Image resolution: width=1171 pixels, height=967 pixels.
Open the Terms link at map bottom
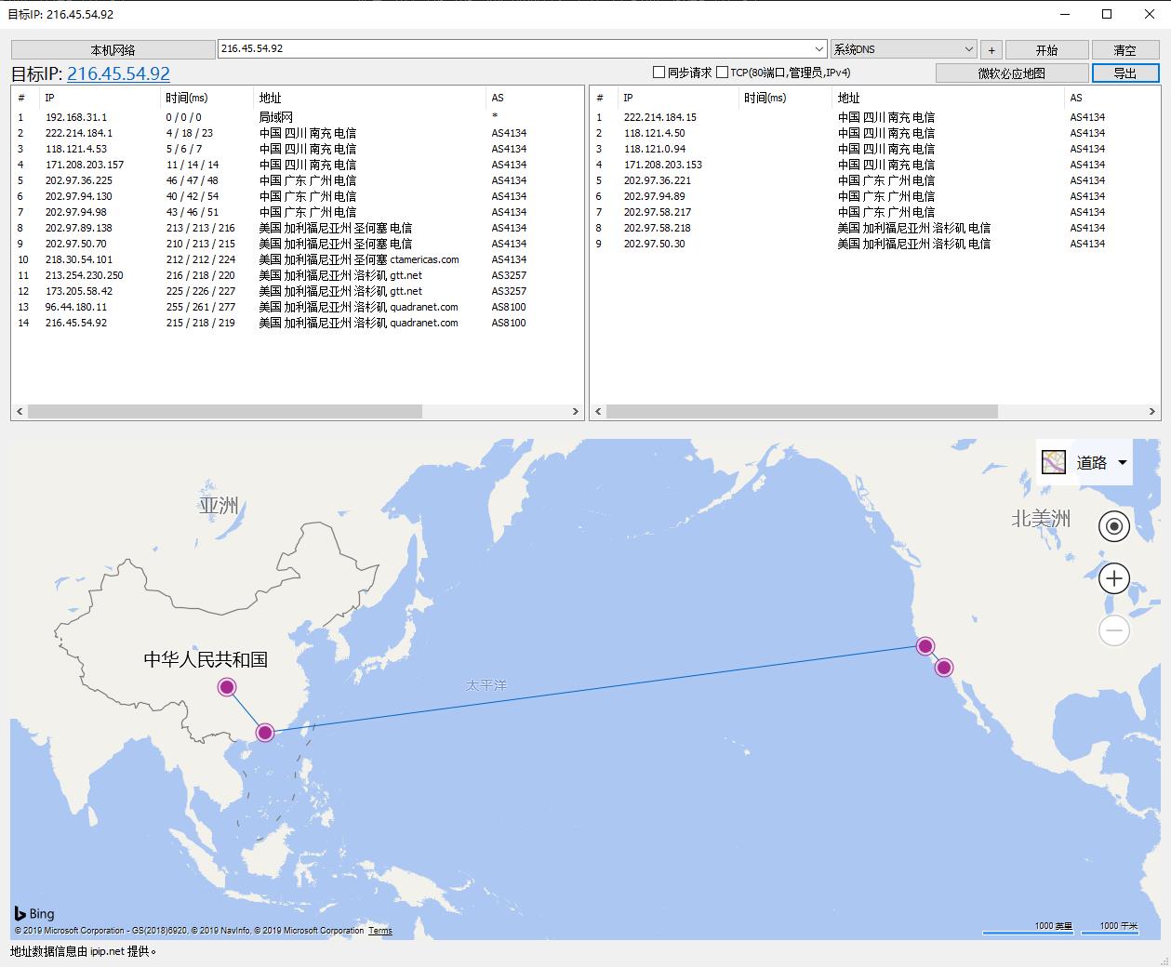tap(379, 930)
